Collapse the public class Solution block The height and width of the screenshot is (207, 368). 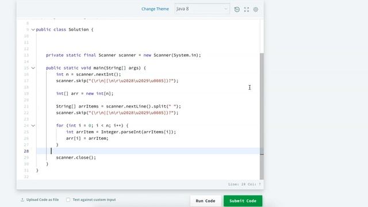coord(33,29)
